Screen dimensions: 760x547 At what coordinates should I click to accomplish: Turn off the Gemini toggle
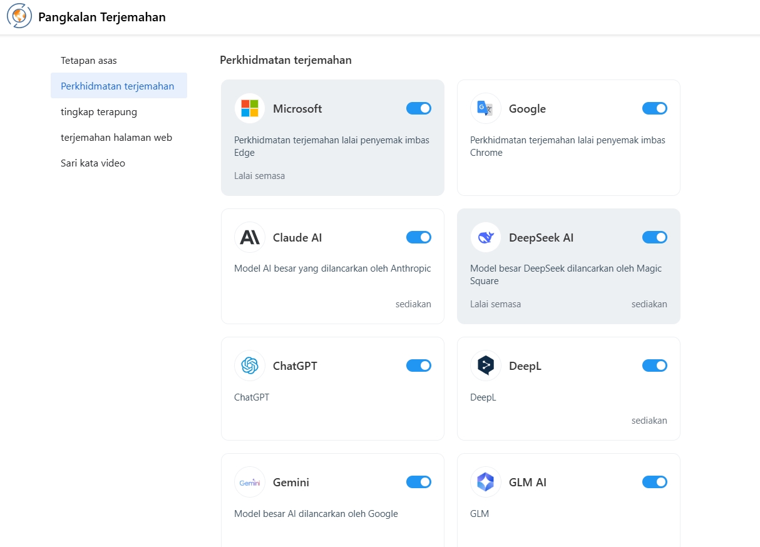pyautogui.click(x=419, y=482)
